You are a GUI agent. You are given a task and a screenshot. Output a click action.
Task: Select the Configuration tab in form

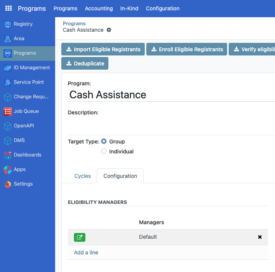tap(120, 176)
